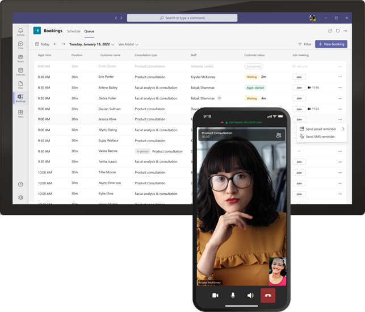
Task: Refresh the Bookings tab
Action: click(x=338, y=31)
